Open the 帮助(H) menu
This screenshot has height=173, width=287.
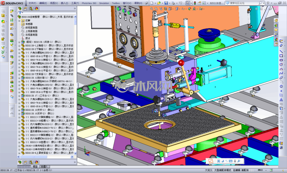pos(138,3)
